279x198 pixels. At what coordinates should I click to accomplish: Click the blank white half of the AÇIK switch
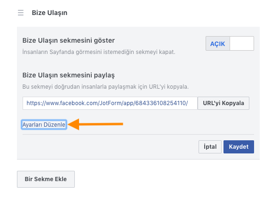point(242,44)
